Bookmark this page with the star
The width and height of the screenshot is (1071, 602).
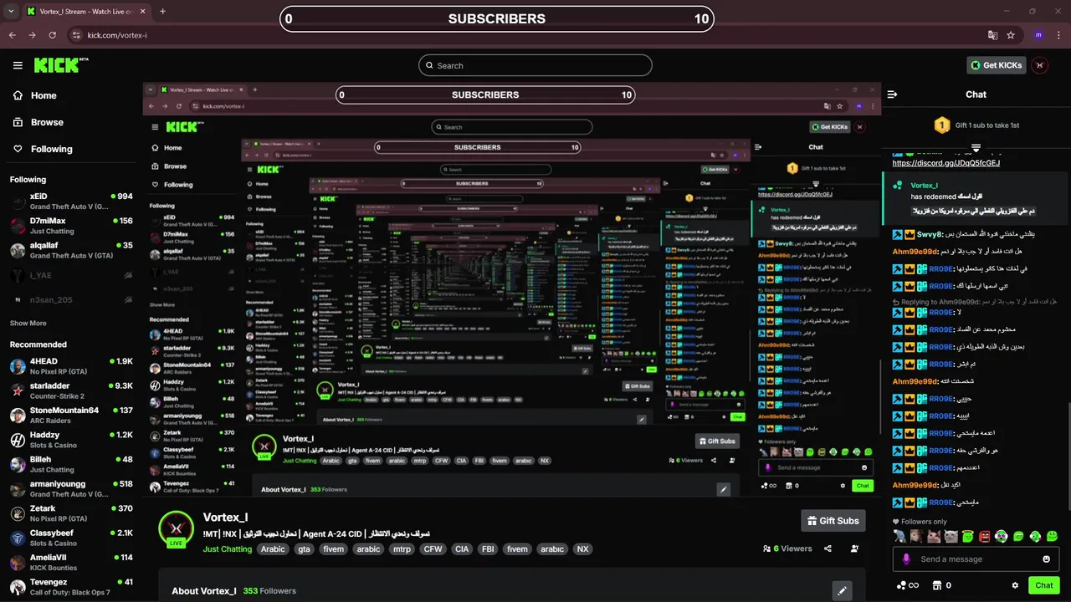[x=1011, y=35]
